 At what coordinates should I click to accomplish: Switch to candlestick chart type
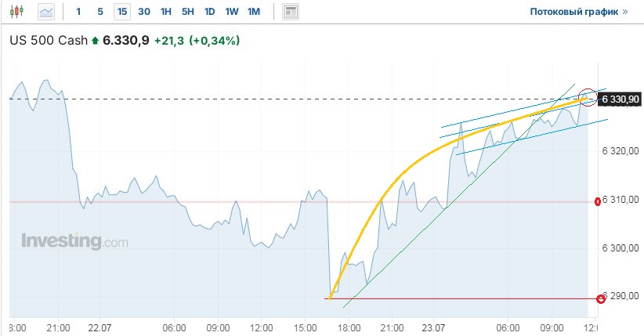19,12
